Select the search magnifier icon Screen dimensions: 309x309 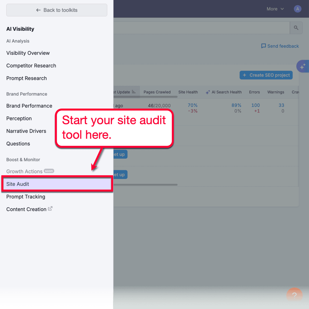[296, 28]
